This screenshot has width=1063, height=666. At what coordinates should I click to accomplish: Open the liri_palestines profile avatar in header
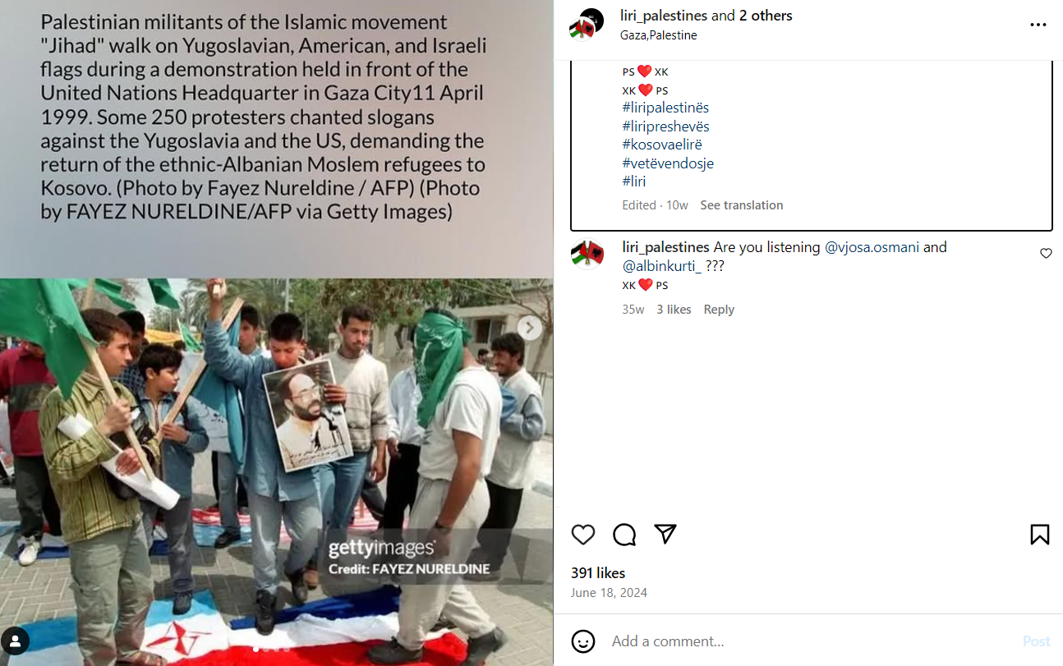tap(587, 25)
